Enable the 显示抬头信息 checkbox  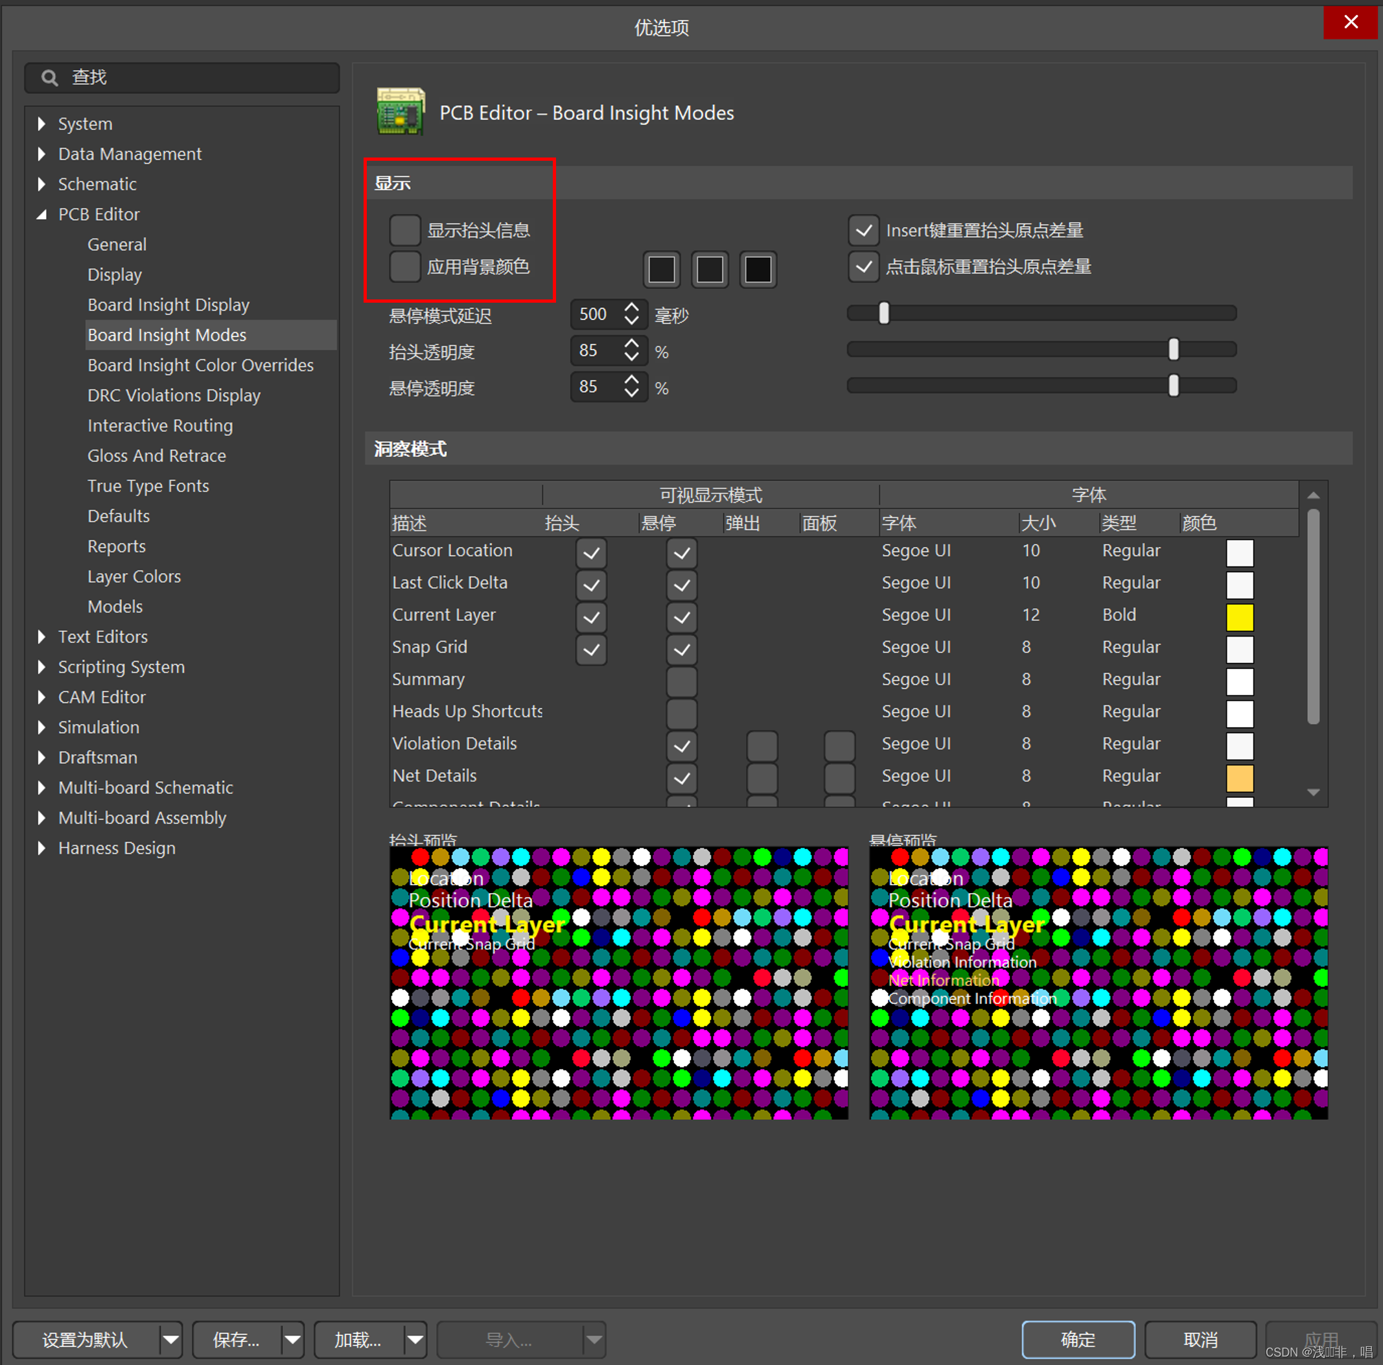click(x=404, y=231)
